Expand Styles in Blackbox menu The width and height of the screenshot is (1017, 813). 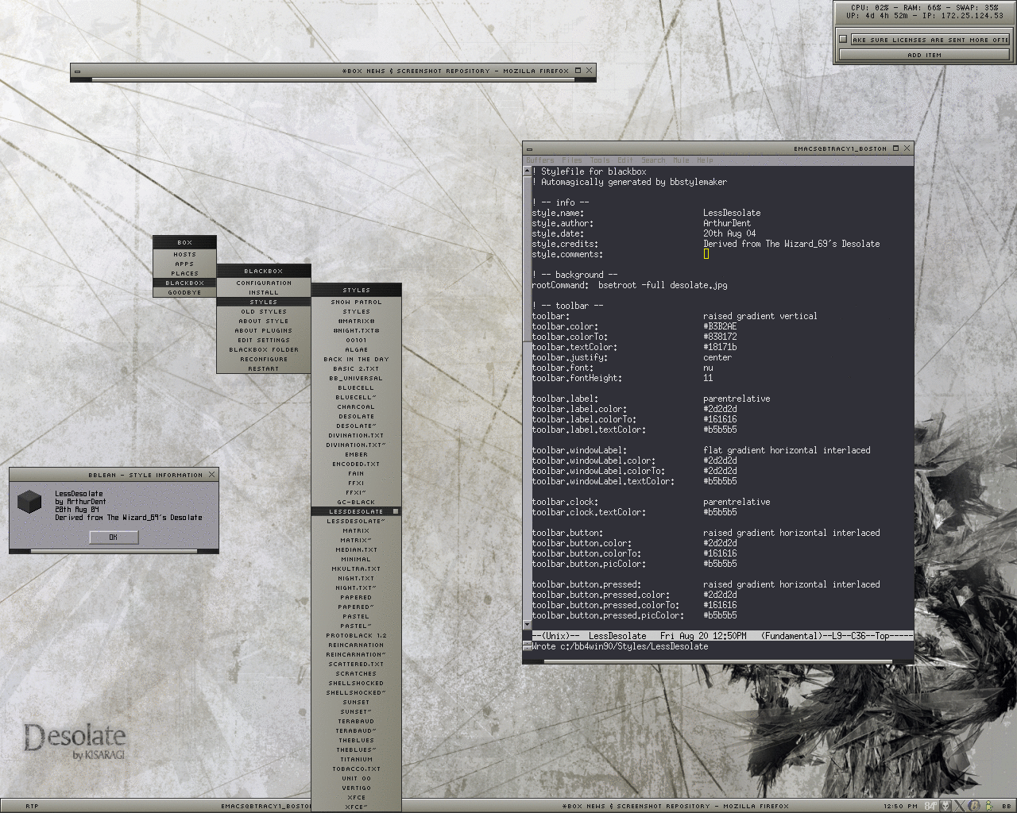click(264, 302)
